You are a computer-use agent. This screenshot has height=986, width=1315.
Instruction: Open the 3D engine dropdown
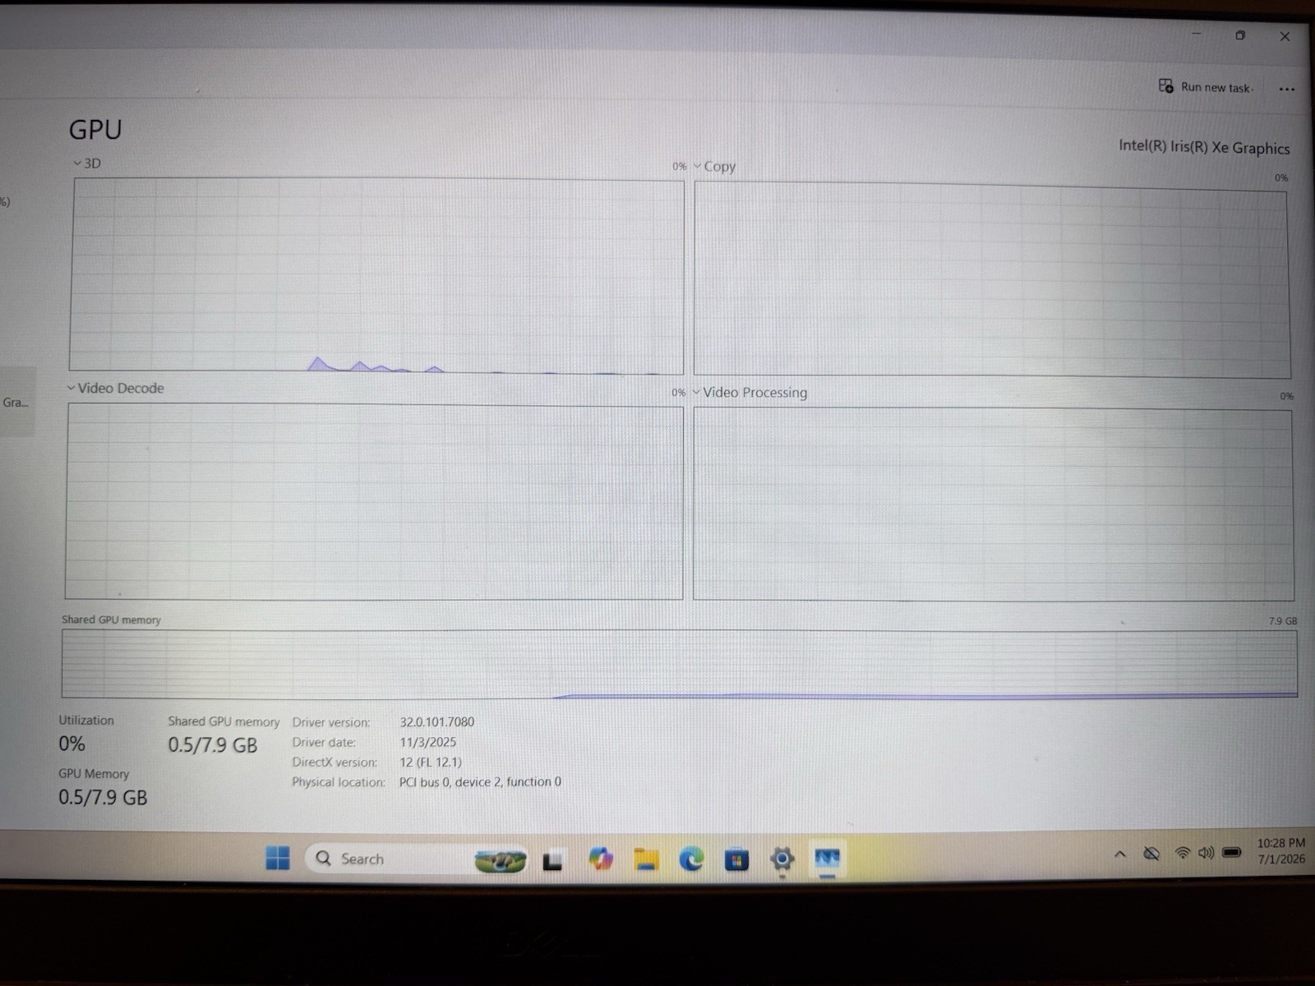coord(77,164)
